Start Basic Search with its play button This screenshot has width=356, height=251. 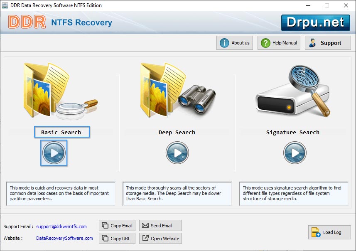point(54,153)
